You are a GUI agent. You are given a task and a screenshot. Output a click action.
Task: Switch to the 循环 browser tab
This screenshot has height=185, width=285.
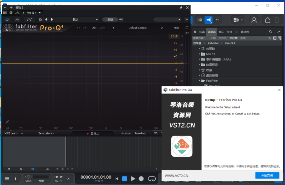[221, 32]
